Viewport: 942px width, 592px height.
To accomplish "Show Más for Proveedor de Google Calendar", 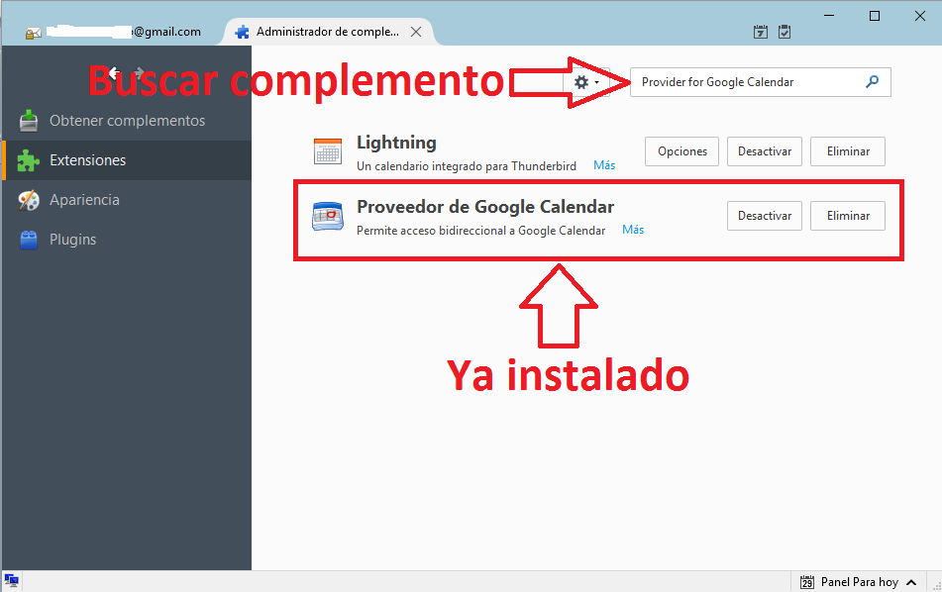I will [633, 230].
